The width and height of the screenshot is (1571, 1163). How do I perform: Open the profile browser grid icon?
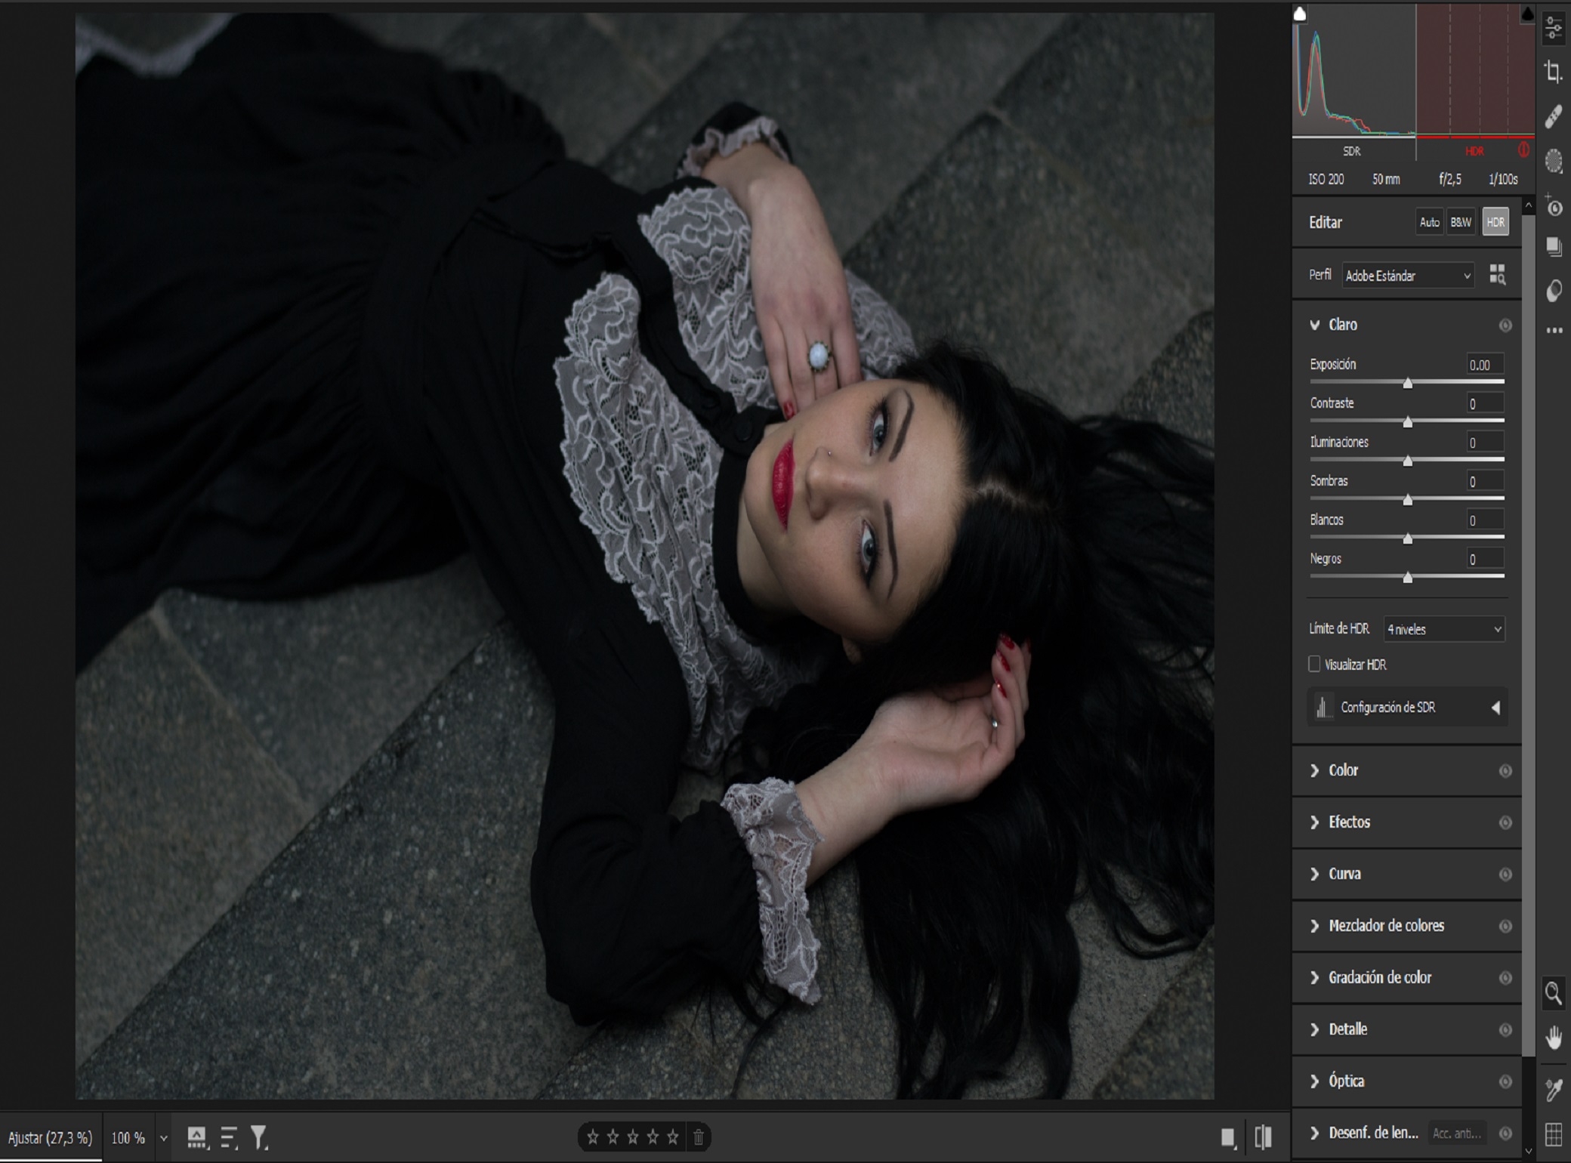click(x=1497, y=275)
